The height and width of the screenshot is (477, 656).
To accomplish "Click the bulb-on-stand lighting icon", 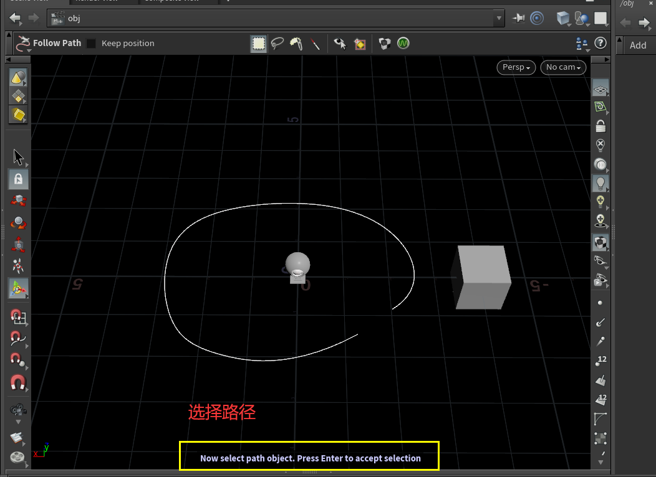I will tap(601, 221).
